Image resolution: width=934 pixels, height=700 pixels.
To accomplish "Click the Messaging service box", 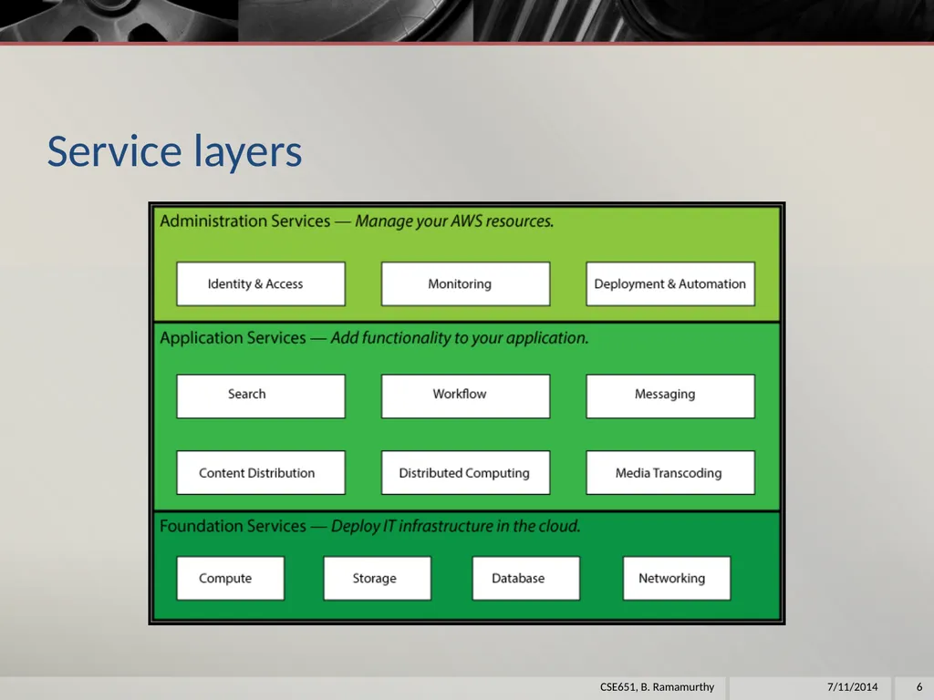I will coord(670,396).
